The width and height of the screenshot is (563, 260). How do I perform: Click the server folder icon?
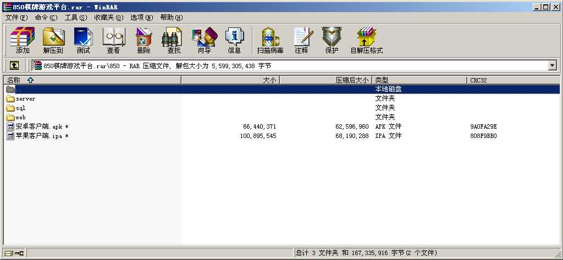pyautogui.click(x=10, y=98)
